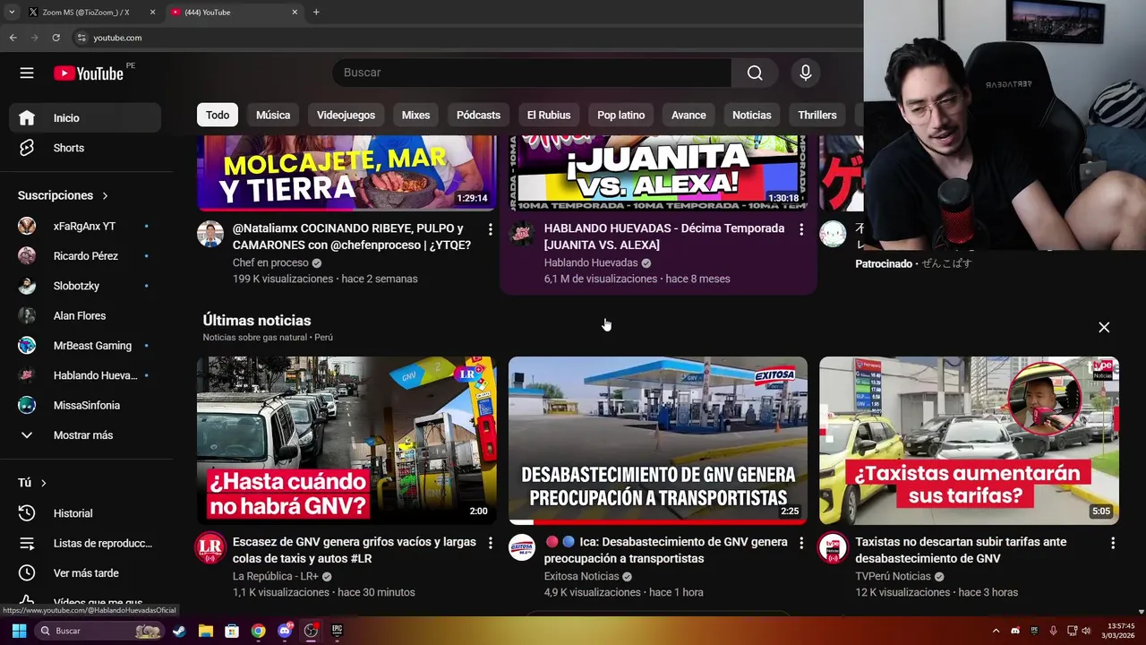Open system volume control in tray
The width and height of the screenshot is (1146, 645).
coord(1086,631)
